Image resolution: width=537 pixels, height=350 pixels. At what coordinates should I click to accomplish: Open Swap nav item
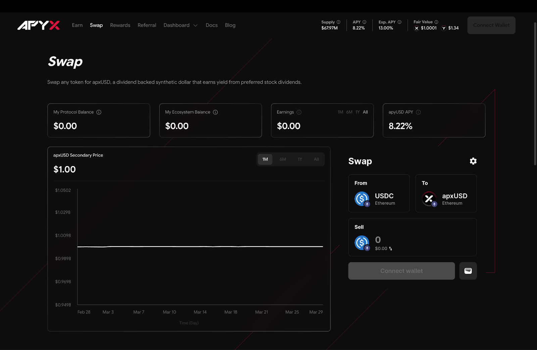[x=96, y=25]
